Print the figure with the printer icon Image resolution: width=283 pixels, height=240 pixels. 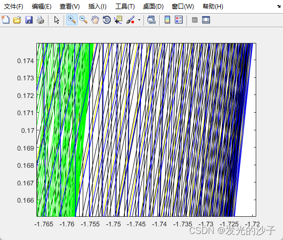coord(40,20)
